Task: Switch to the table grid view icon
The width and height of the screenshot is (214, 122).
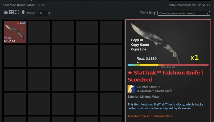Action: point(11,12)
